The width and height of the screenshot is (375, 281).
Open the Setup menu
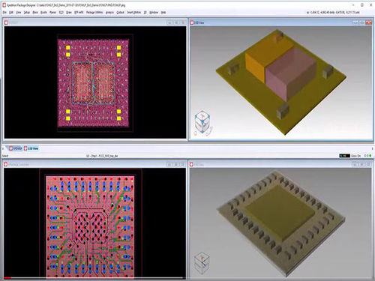pyautogui.click(x=27, y=12)
